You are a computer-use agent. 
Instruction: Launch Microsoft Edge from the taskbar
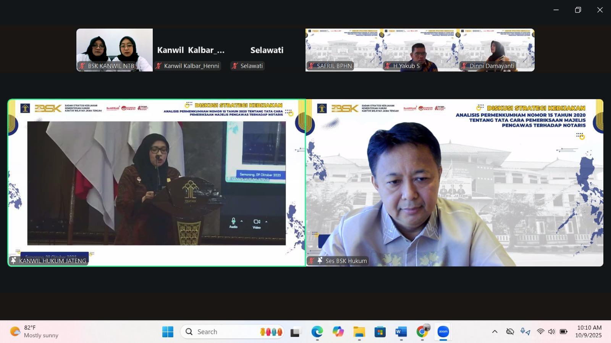[x=317, y=332]
